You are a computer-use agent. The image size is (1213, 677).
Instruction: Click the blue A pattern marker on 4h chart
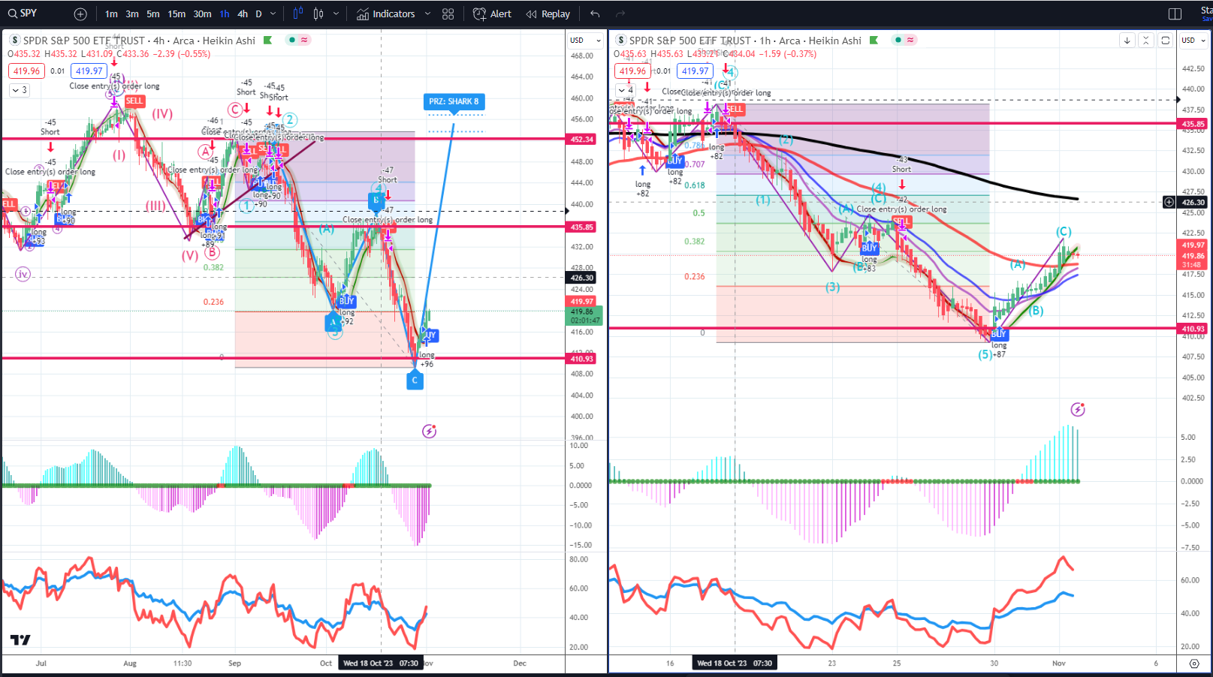(x=333, y=322)
